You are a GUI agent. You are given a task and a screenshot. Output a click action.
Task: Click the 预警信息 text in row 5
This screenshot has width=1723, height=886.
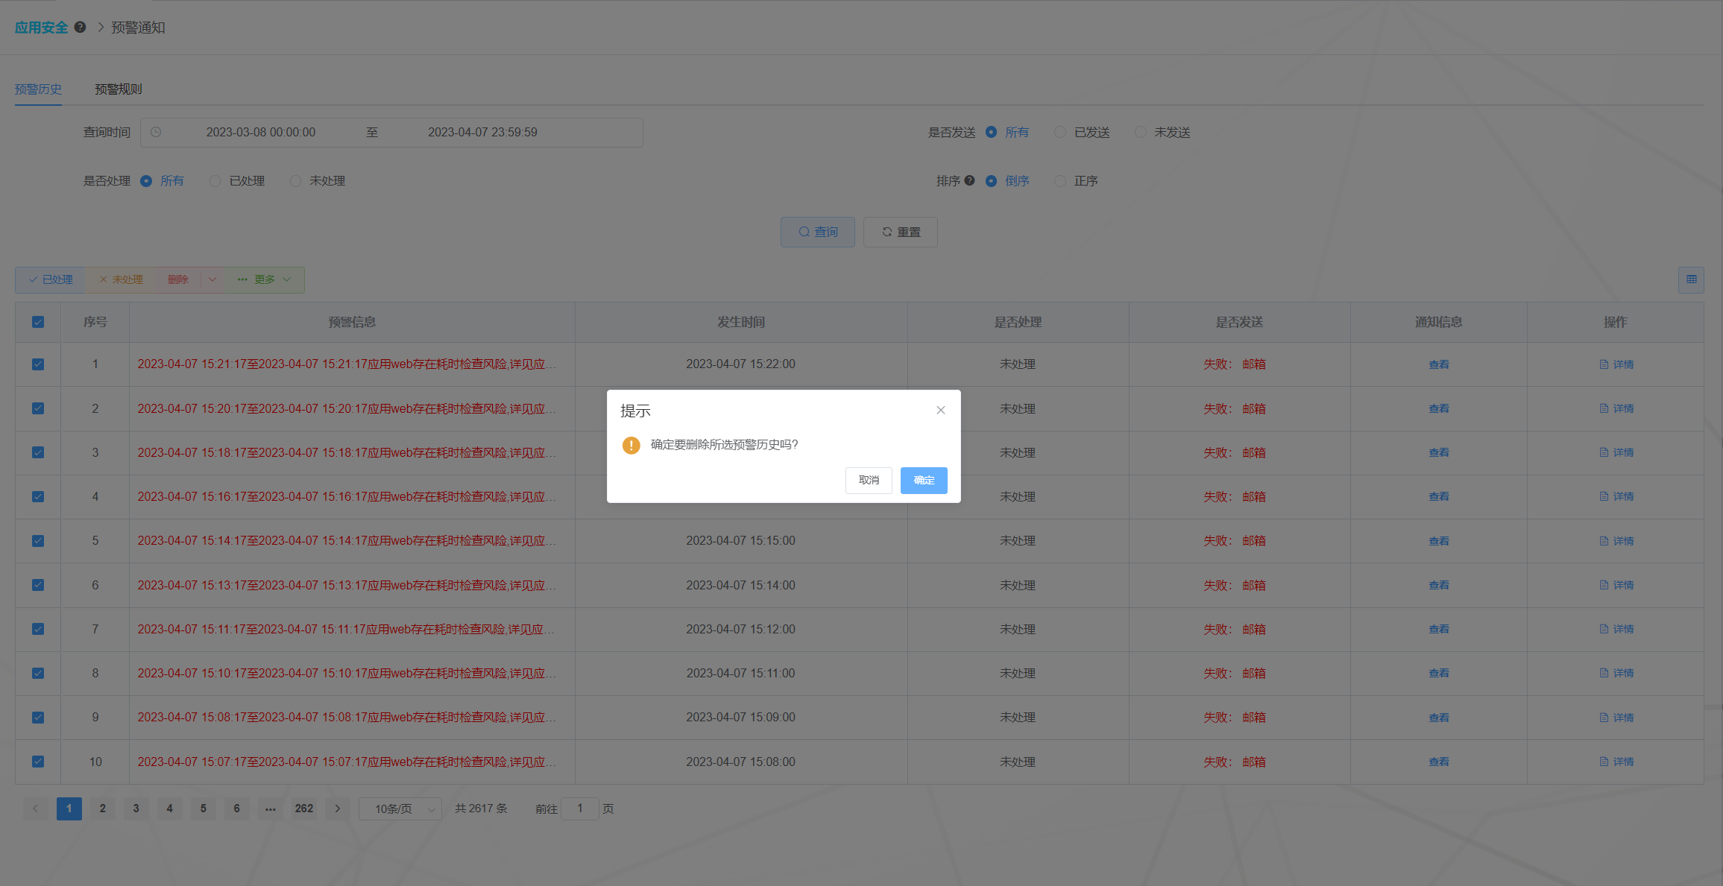(347, 541)
